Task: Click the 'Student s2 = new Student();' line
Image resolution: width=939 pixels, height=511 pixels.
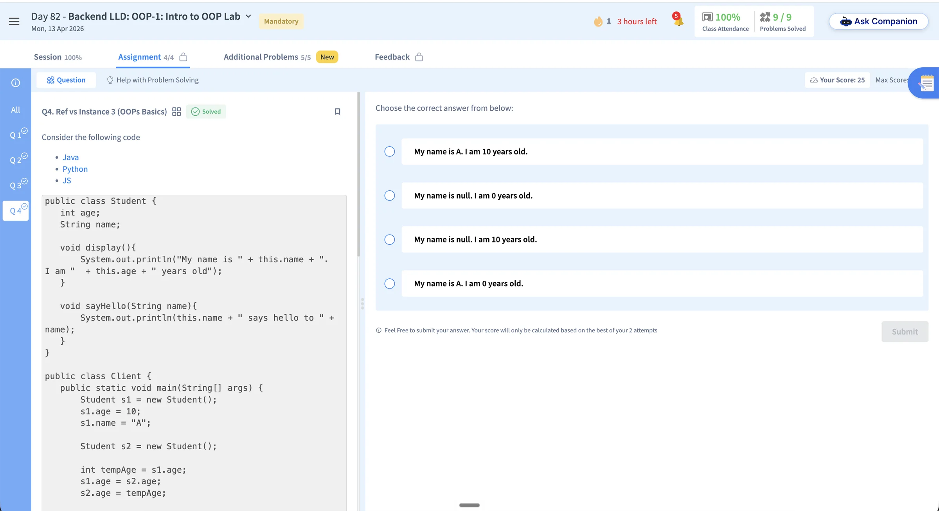Action: [148, 446]
